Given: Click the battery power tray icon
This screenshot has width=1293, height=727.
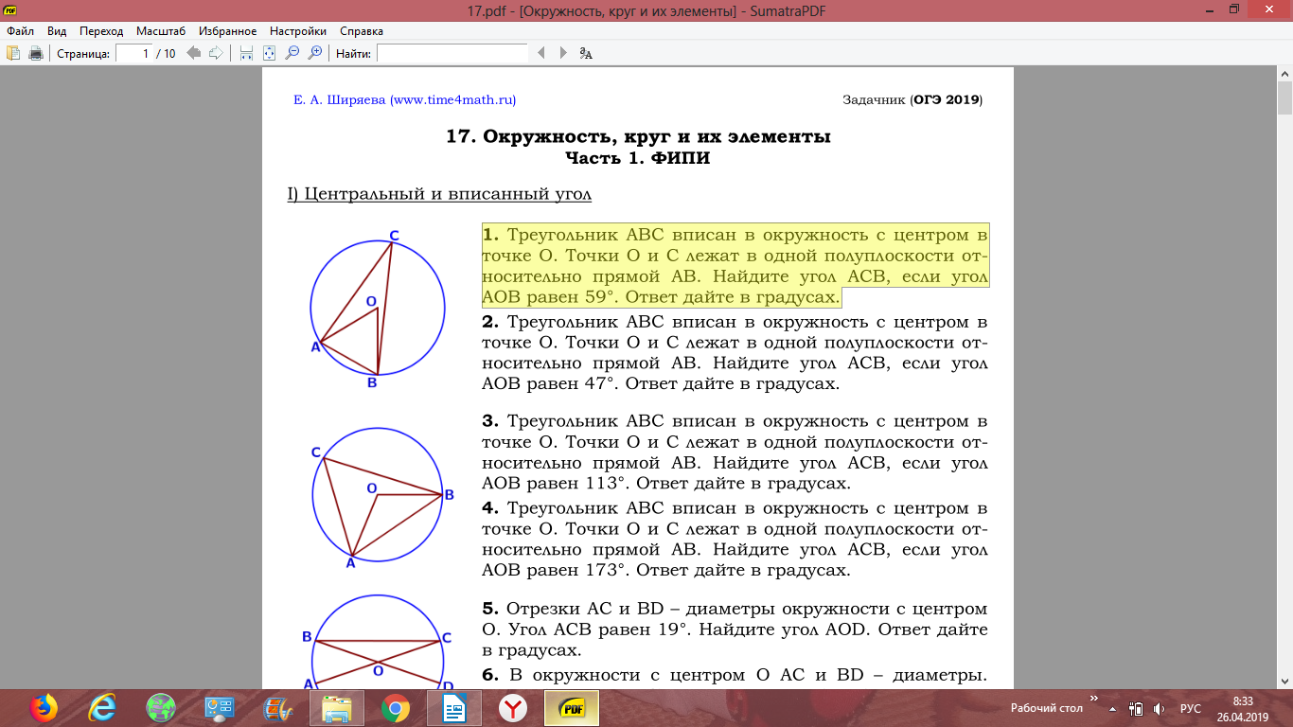Looking at the screenshot, I should (x=1137, y=708).
